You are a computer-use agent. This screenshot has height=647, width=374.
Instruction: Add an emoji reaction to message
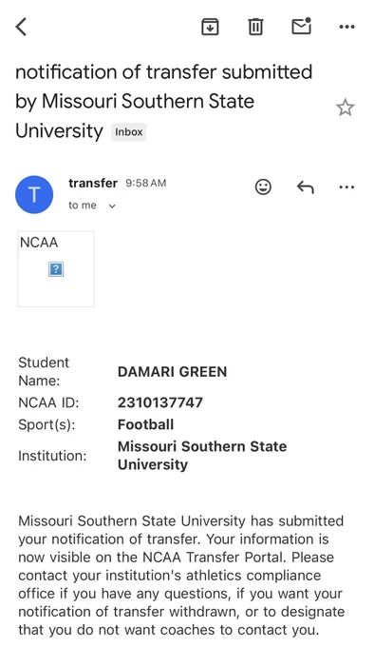pos(263,186)
